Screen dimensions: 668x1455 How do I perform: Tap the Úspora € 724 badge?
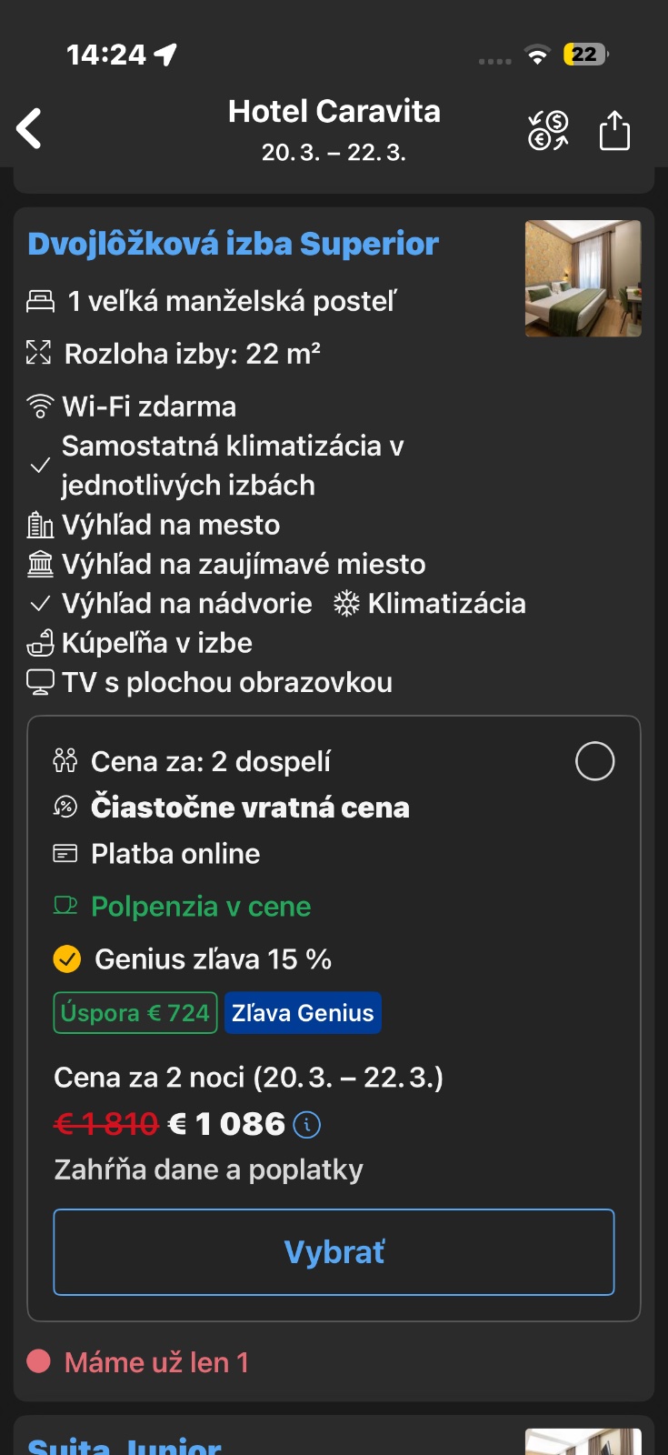click(135, 1013)
